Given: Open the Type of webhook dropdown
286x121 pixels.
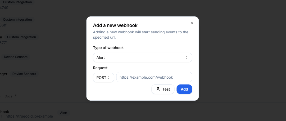Looking at the screenshot, I should tap(142, 57).
